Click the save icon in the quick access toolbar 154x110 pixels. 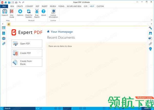click(13, 2)
